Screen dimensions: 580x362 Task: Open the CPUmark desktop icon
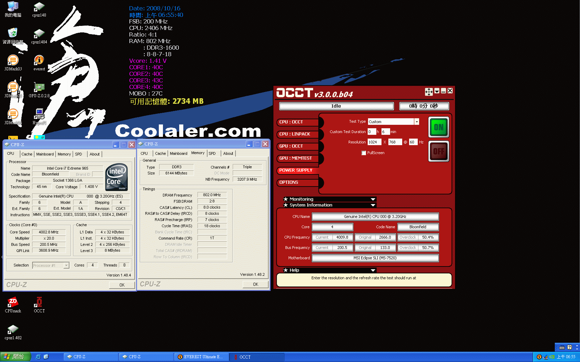[x=13, y=305]
